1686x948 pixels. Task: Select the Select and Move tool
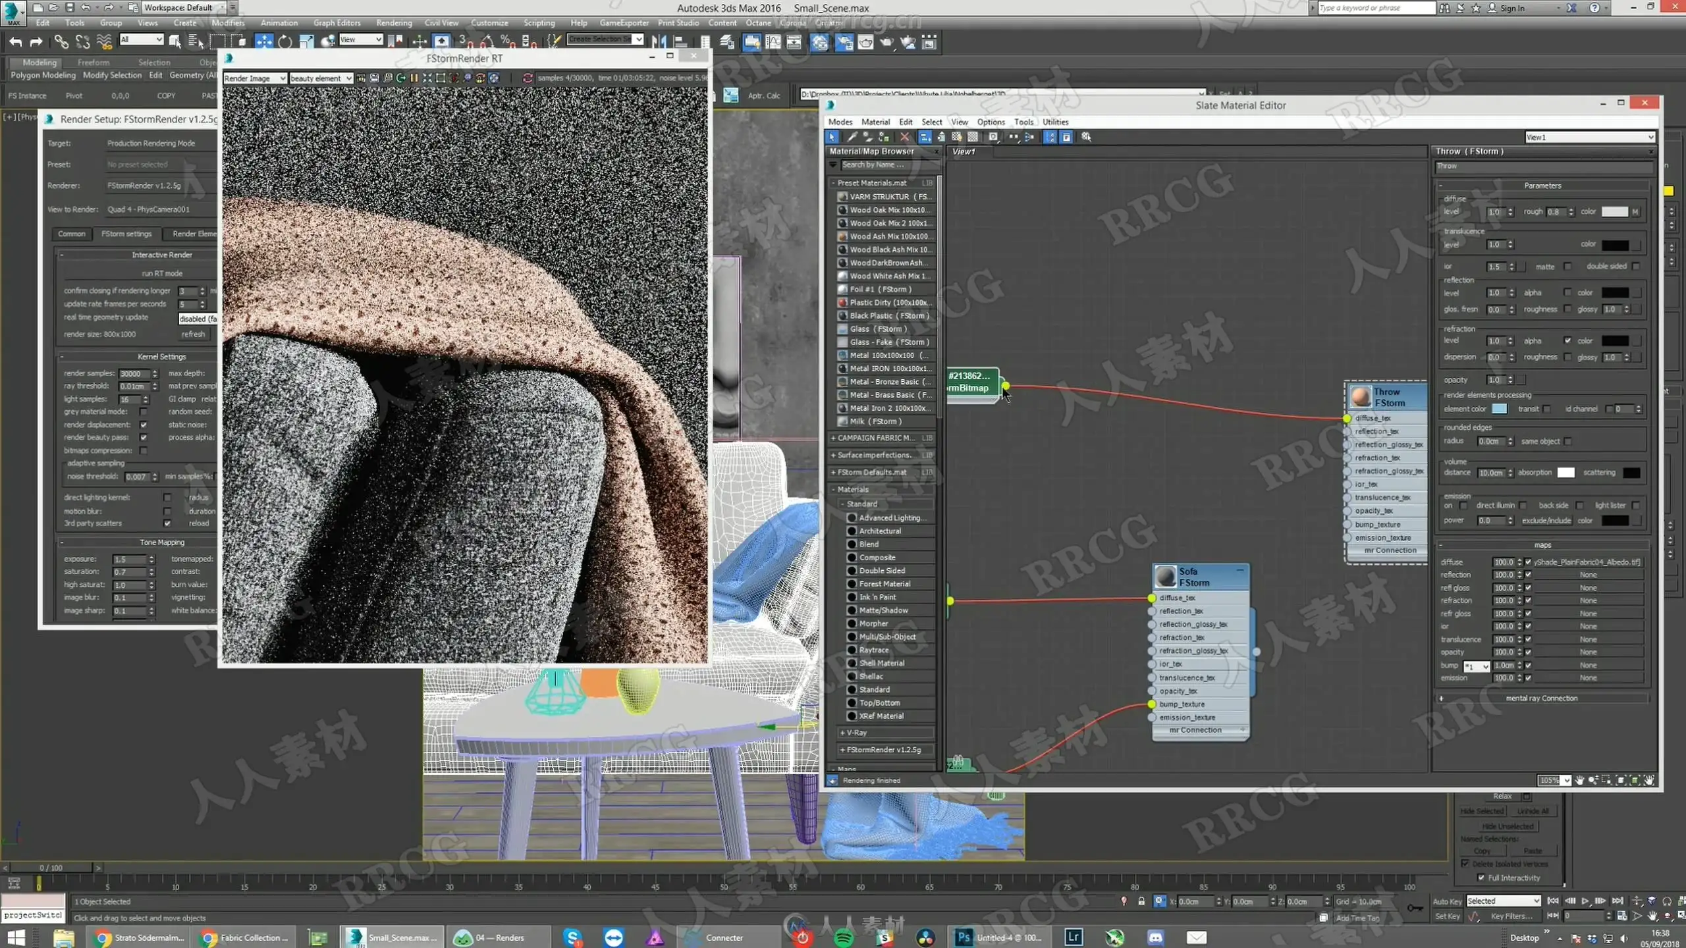tap(263, 42)
